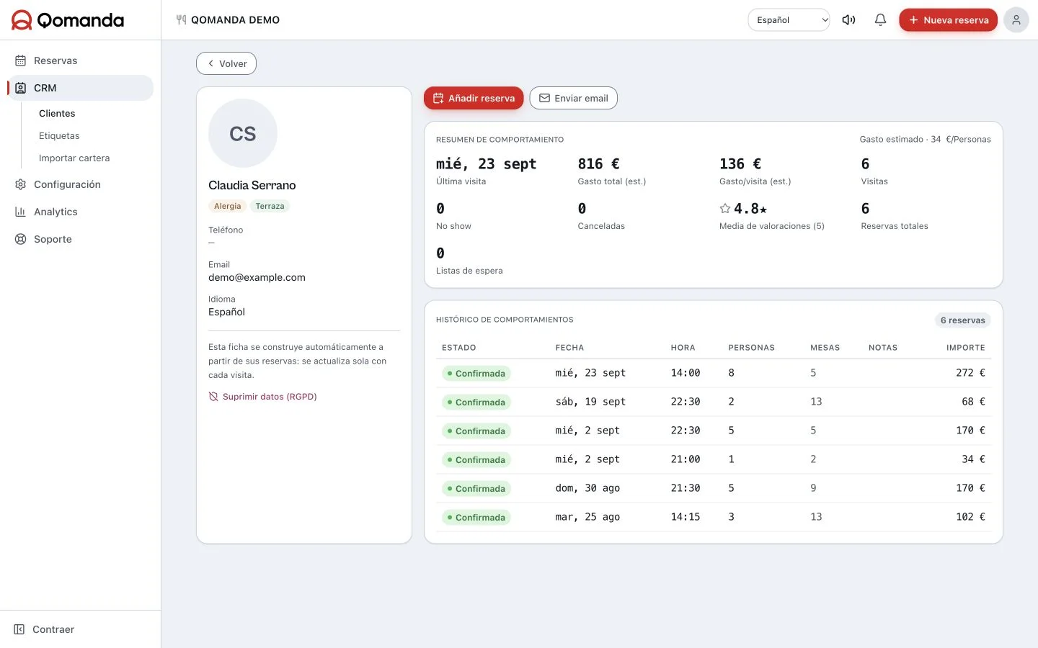Screen dimensions: 1038x648
Task: Click the email demo@example.com
Action: point(257,277)
